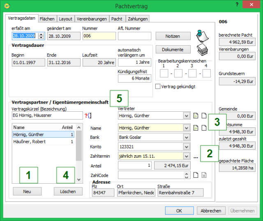Click the pinned note icon beside Notizen
This screenshot has height=221, width=263.
(201, 35)
